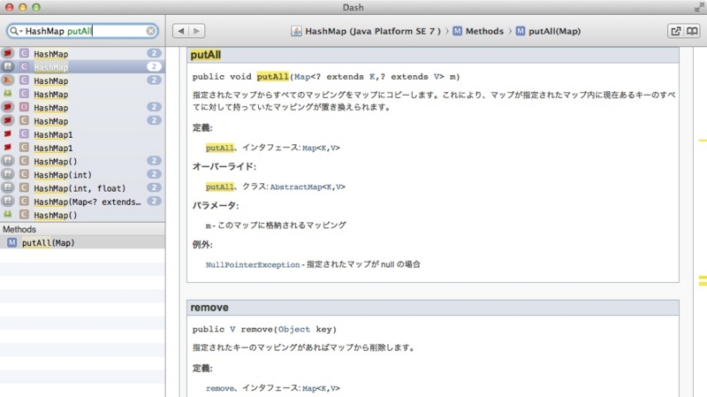Open the putAll link under 定義
This screenshot has width=707, height=397.
219,148
